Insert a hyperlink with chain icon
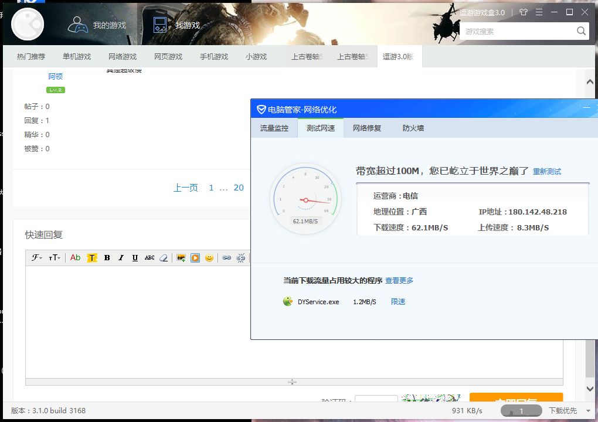Screen dimensions: 598x422 [226, 258]
